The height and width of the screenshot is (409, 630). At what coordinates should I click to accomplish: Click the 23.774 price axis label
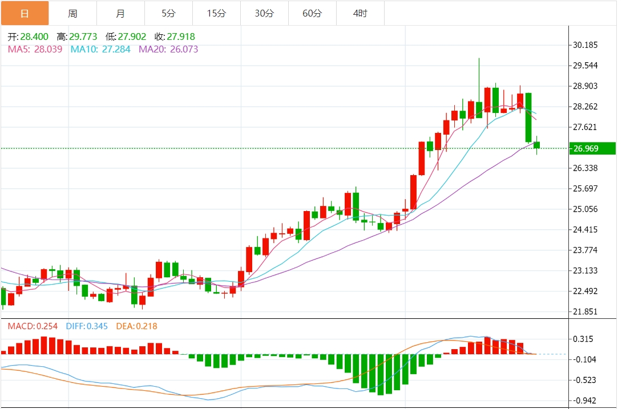click(x=585, y=250)
